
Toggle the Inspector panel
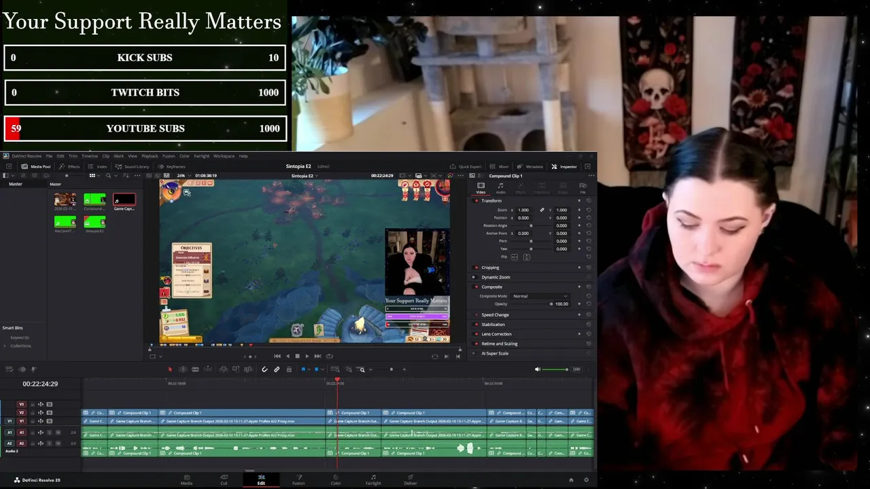564,166
